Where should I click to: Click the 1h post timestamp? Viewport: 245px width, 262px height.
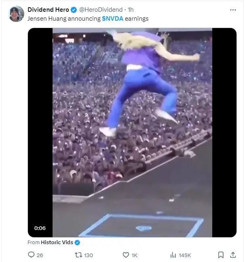click(131, 10)
